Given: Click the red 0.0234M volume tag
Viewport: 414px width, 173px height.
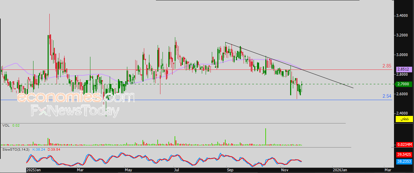Looking at the screenshot, I should (x=404, y=145).
